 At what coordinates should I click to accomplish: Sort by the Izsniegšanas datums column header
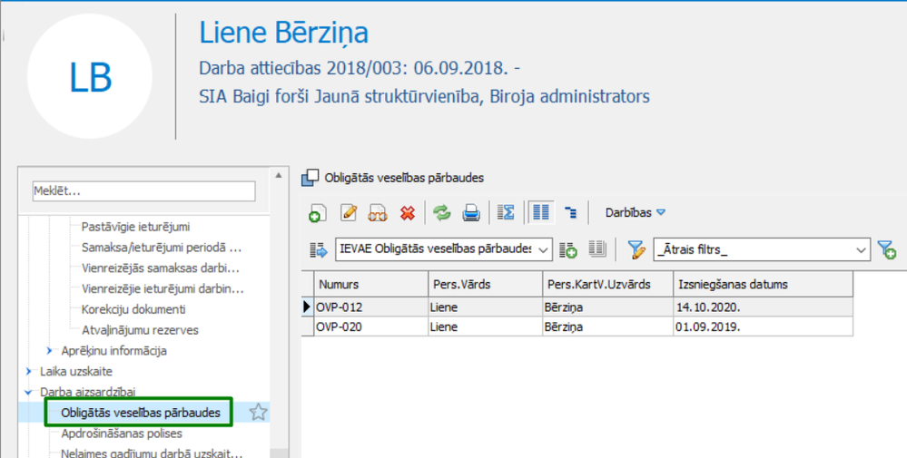[x=763, y=285]
